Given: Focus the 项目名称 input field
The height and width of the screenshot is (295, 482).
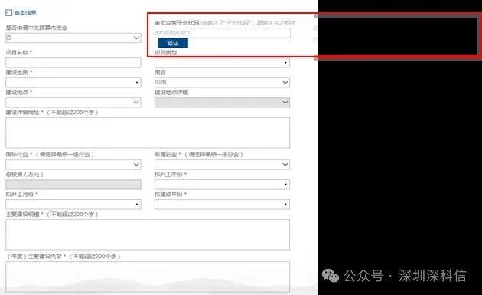Looking at the screenshot, I should pyautogui.click(x=73, y=63).
